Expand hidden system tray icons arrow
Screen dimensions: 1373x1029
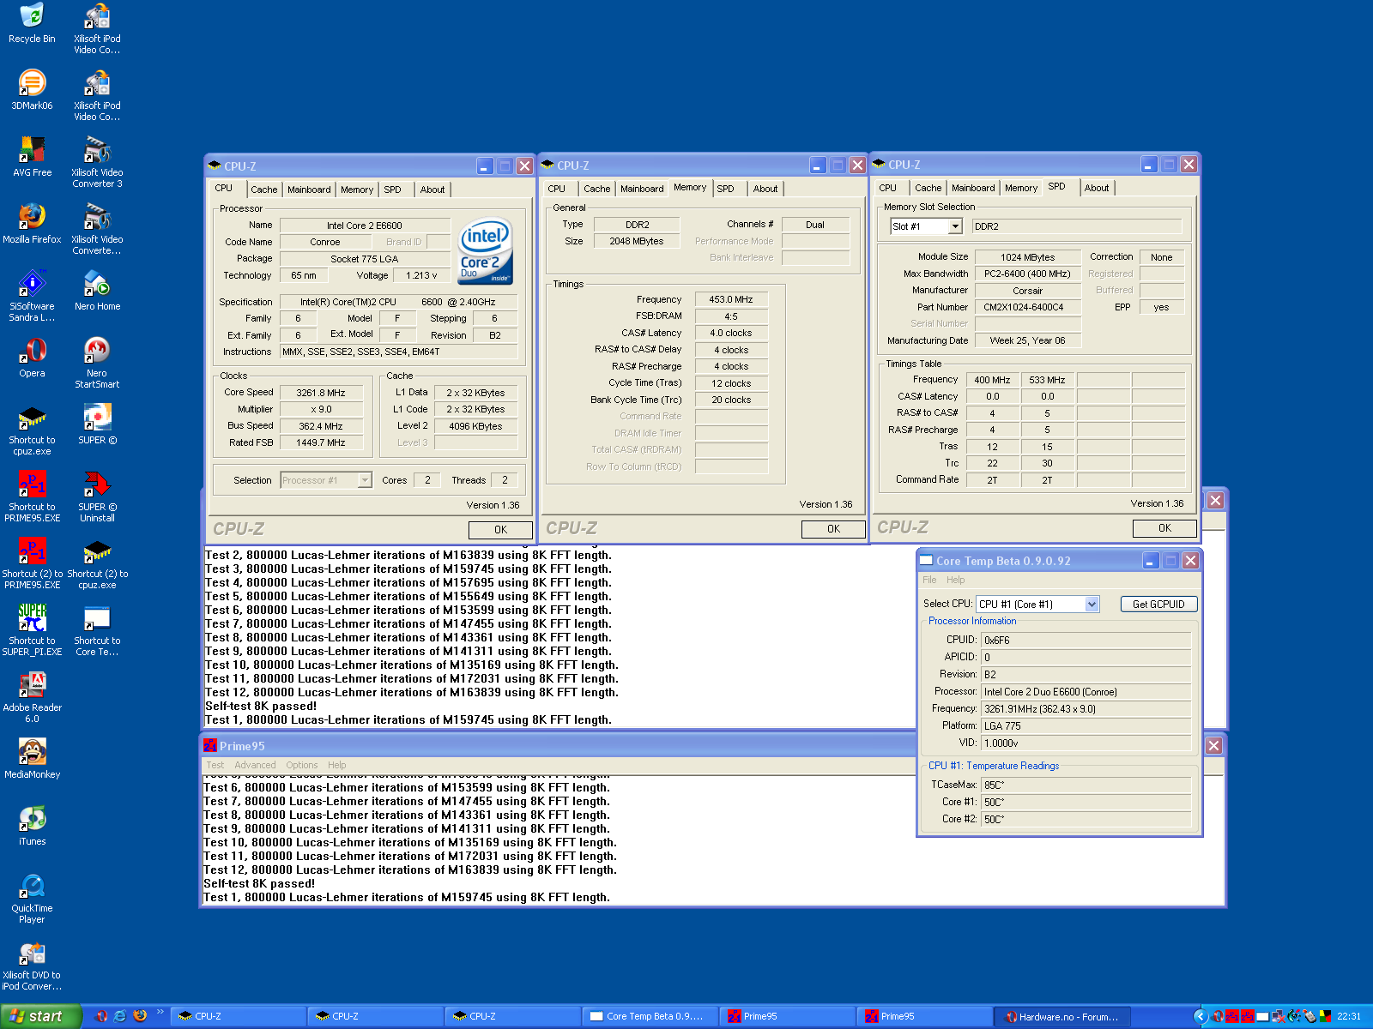click(1201, 1016)
